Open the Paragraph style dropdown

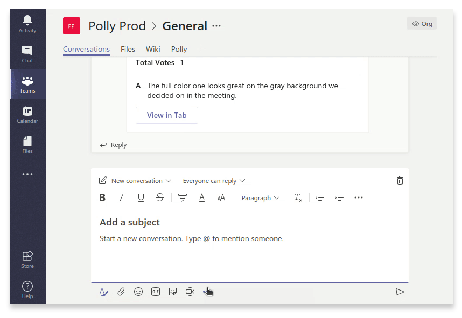(260, 197)
